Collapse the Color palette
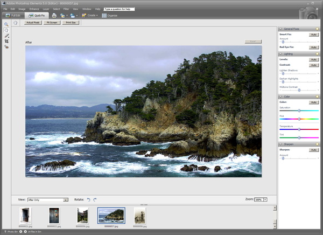Screen dimensions: 323x235 tap(280, 96)
